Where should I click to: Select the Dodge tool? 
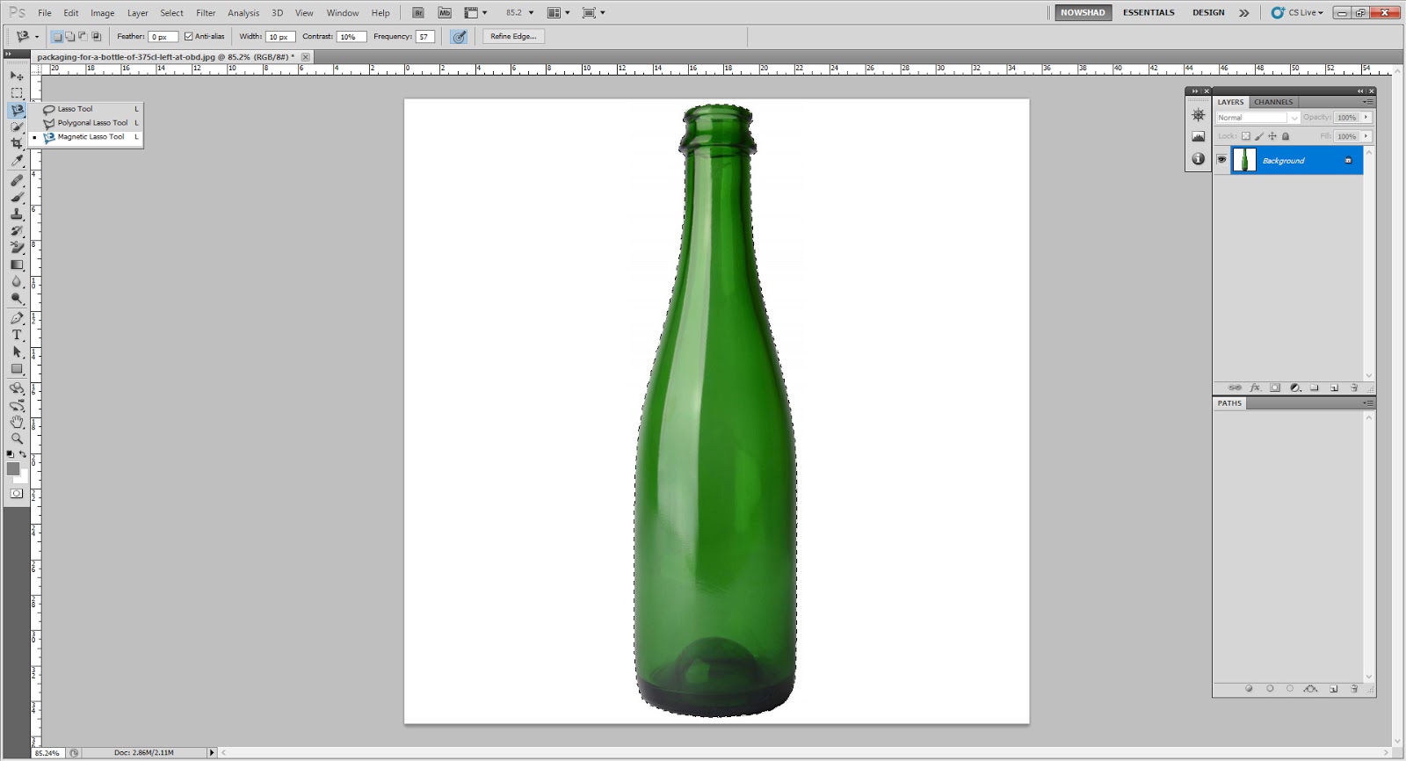(x=17, y=299)
